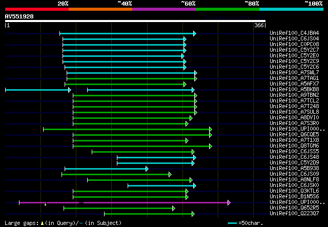This screenshot has width=328, height=227.
Task: Click the cyan bar in the C5Y2D9 row
Action: point(155,163)
